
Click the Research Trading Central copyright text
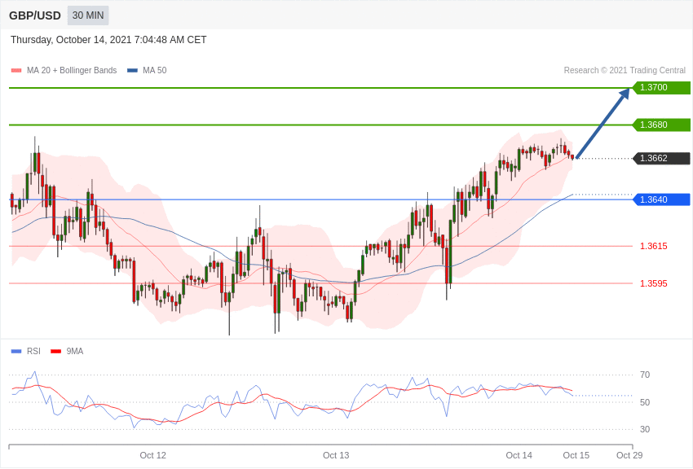[x=625, y=71]
